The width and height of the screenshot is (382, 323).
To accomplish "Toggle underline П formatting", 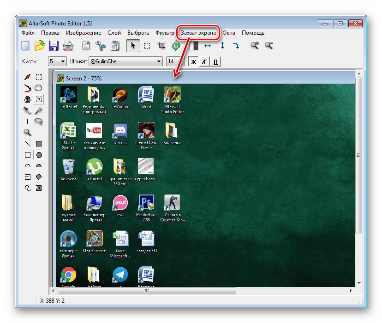I will [x=215, y=62].
